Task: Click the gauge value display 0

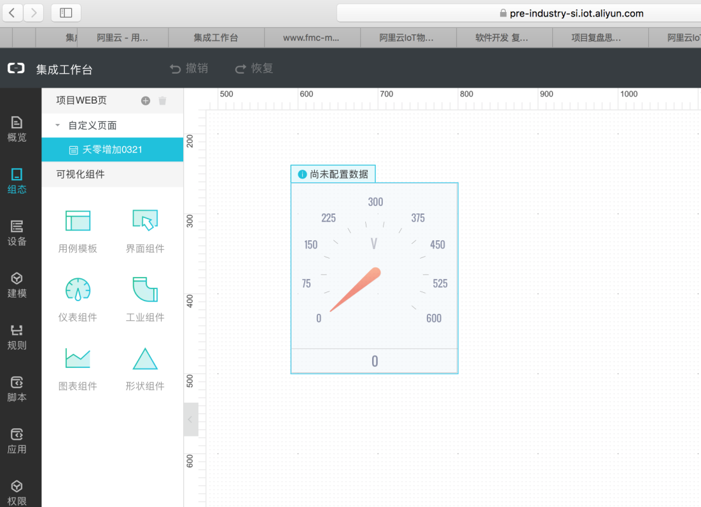Action: pos(374,361)
